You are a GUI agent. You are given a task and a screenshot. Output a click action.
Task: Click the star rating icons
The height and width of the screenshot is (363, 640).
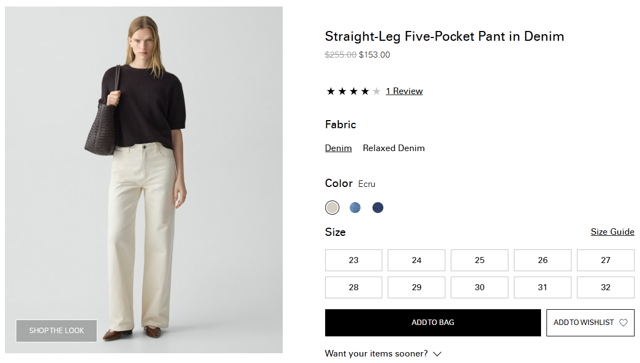[x=353, y=91]
